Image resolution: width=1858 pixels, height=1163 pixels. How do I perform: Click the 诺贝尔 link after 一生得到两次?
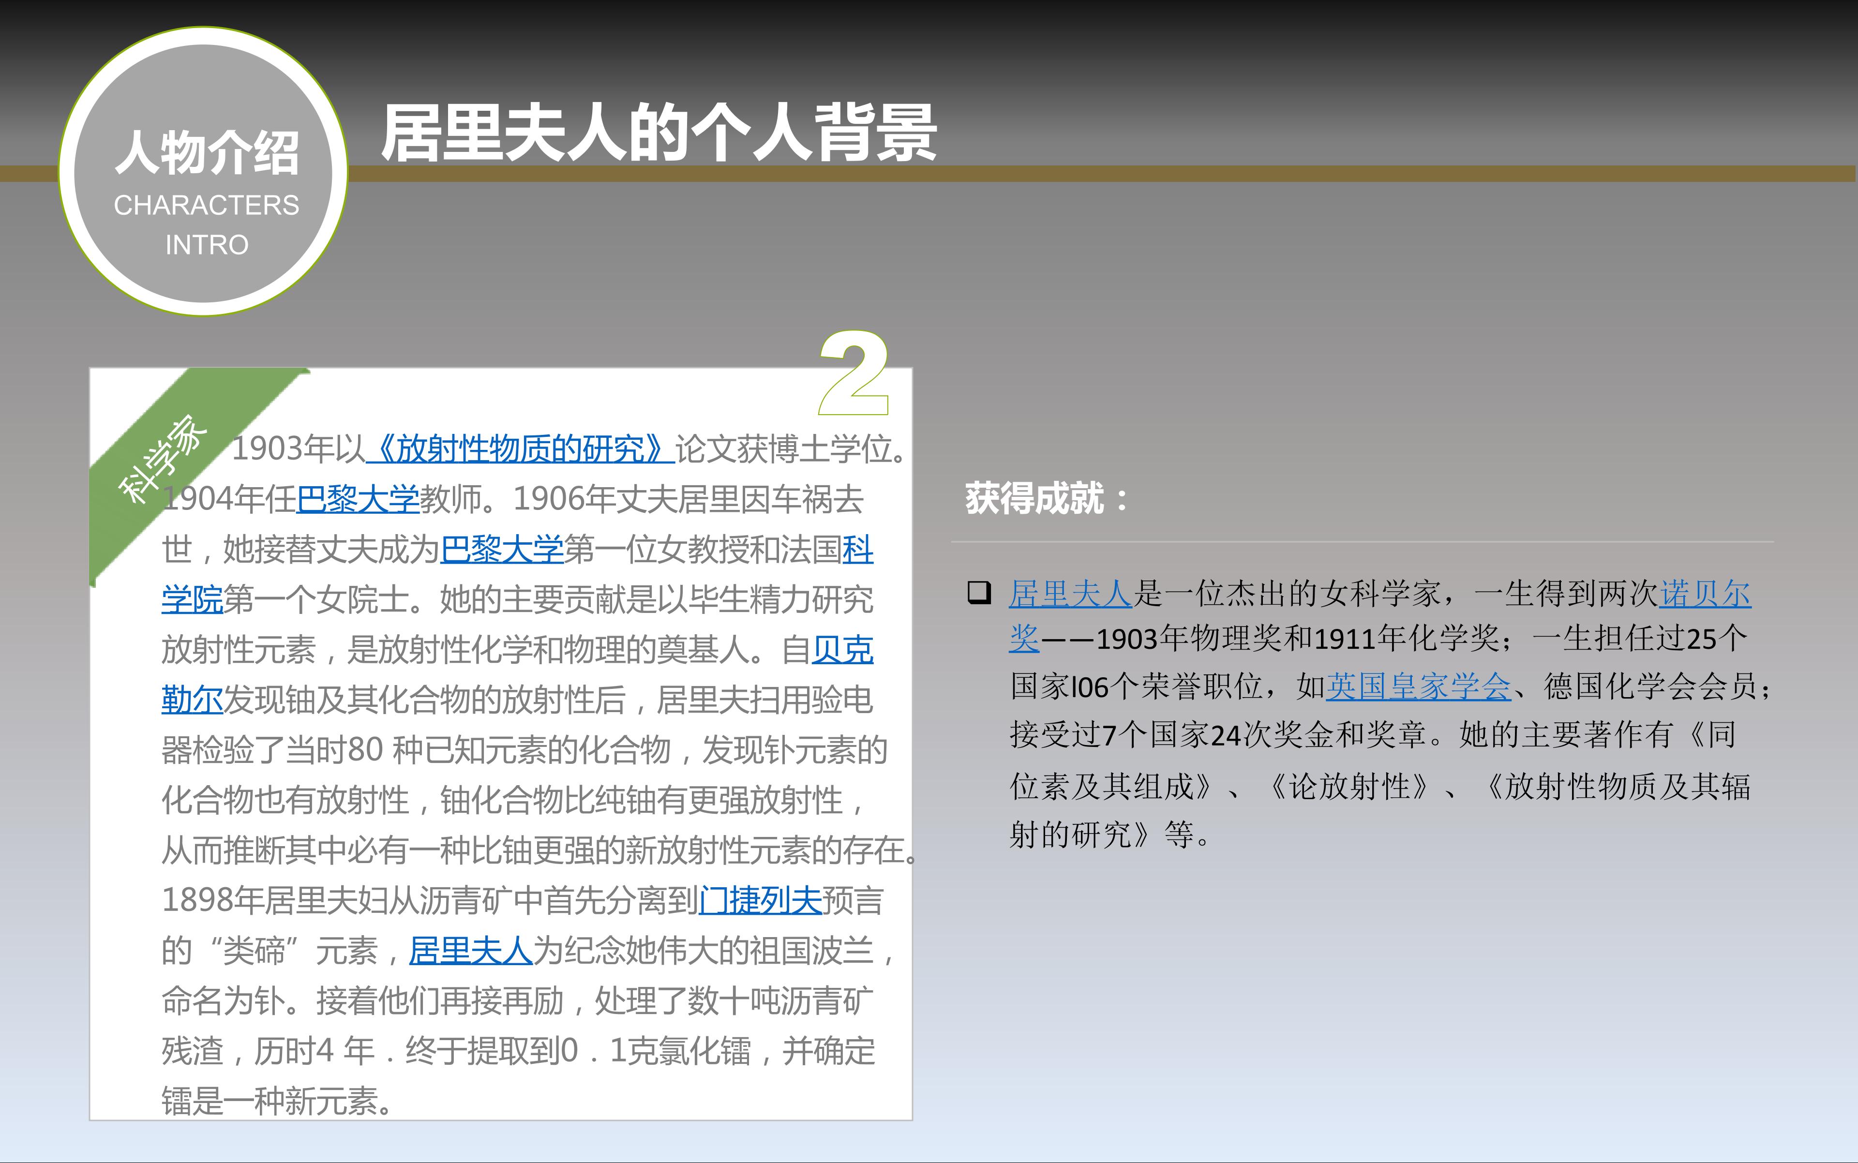(x=1705, y=594)
